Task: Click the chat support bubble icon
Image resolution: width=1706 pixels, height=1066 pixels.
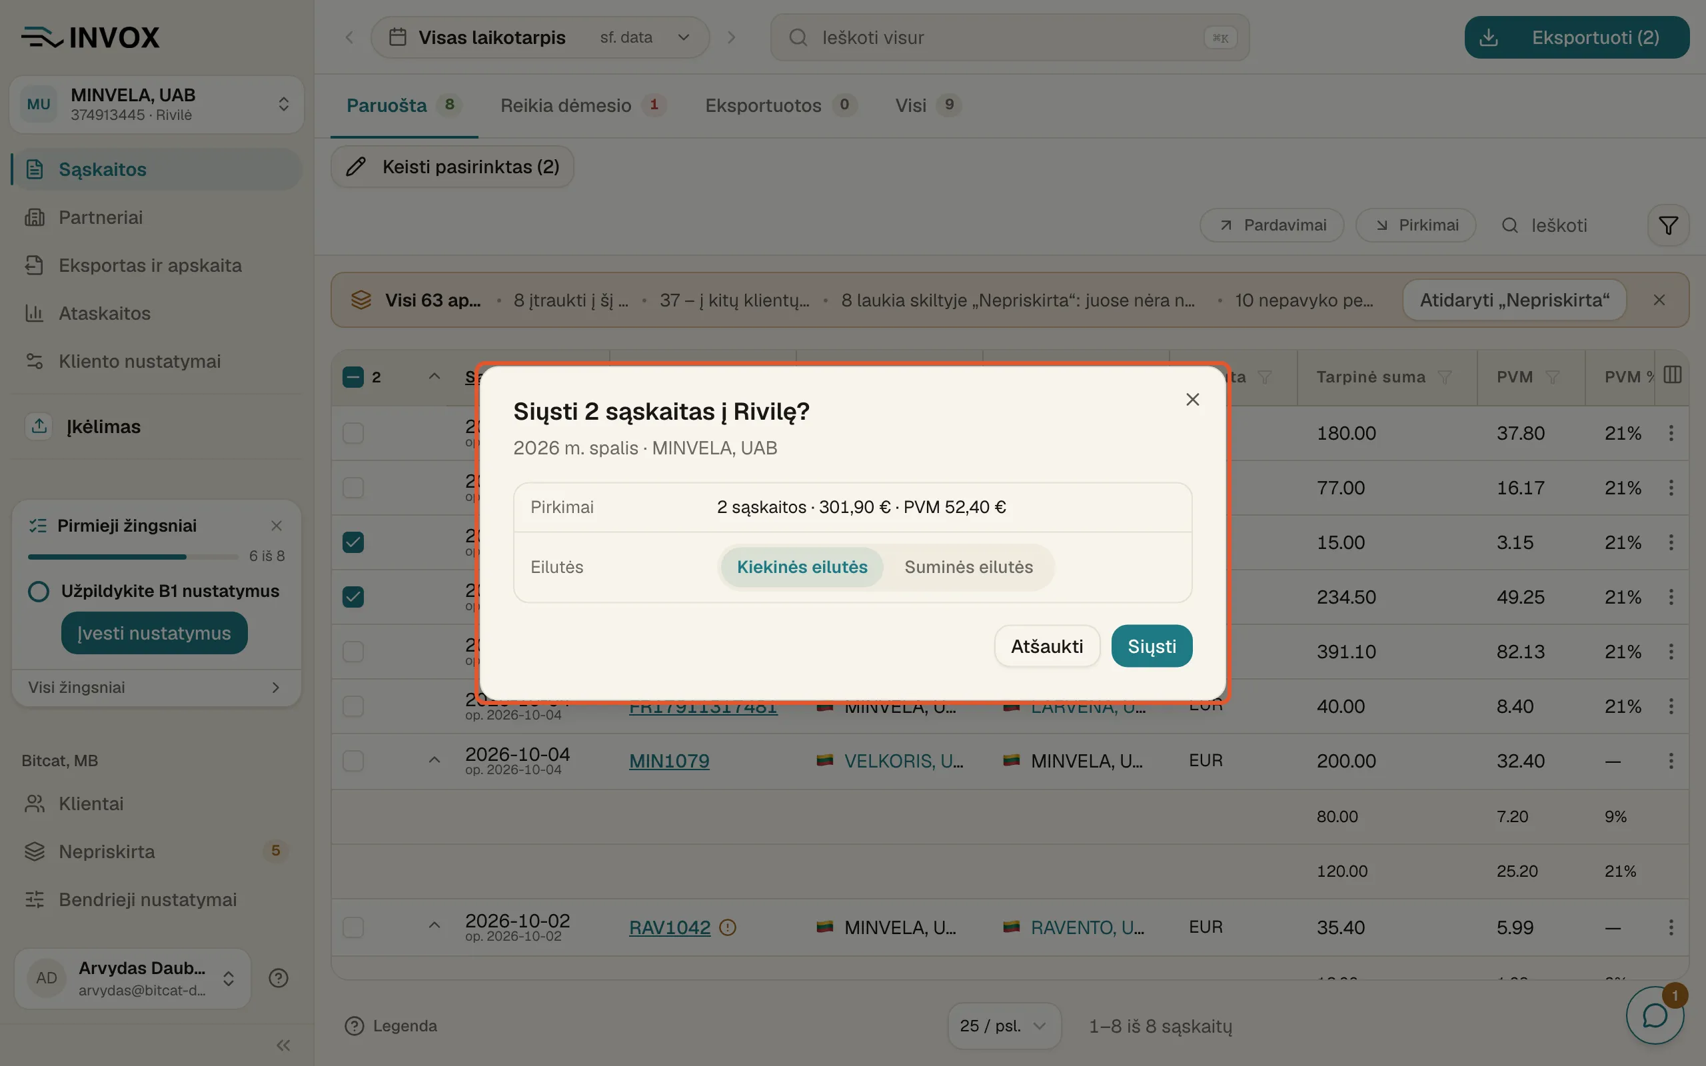Action: 1655,1015
